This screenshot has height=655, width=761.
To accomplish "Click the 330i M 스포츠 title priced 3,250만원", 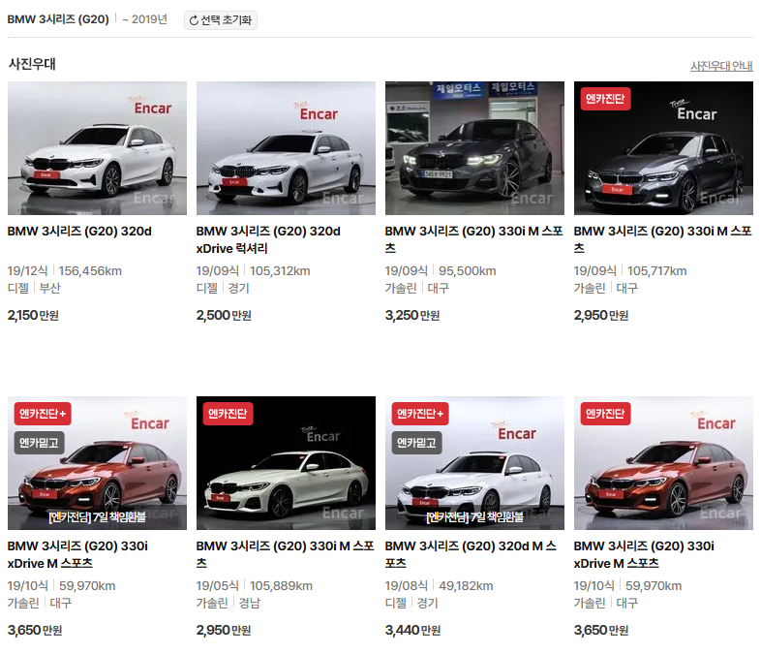I will tap(473, 240).
